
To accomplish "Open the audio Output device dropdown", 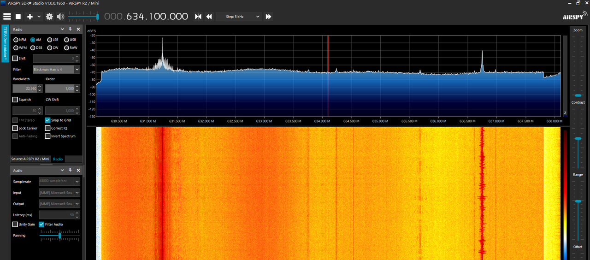I will (59, 204).
